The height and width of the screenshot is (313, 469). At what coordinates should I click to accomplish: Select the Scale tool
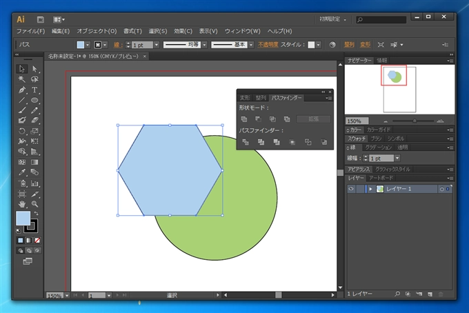click(34, 131)
